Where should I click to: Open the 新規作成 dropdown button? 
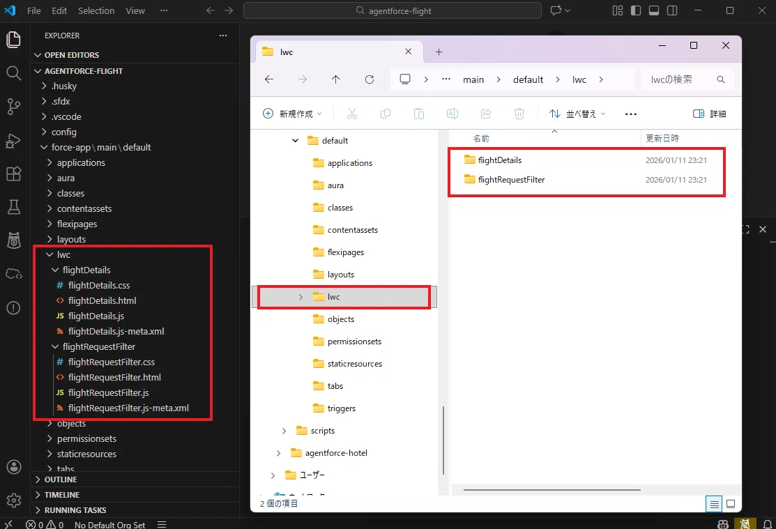pyautogui.click(x=292, y=114)
